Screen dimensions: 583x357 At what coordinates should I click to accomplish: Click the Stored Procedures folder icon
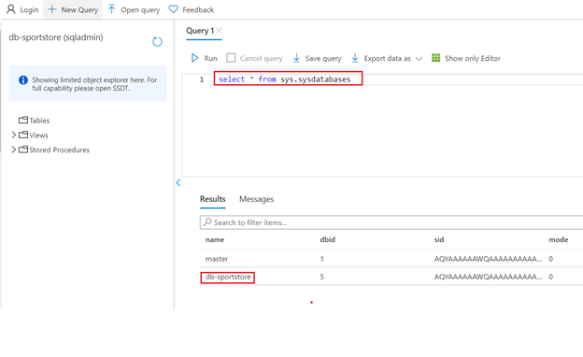(x=23, y=150)
